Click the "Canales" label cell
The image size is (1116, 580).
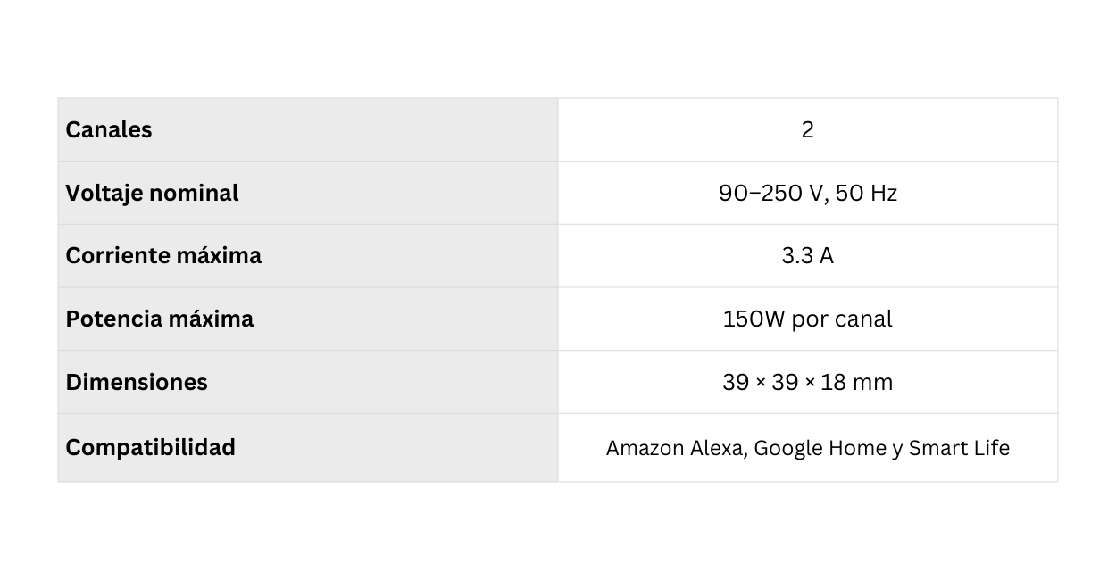click(109, 130)
